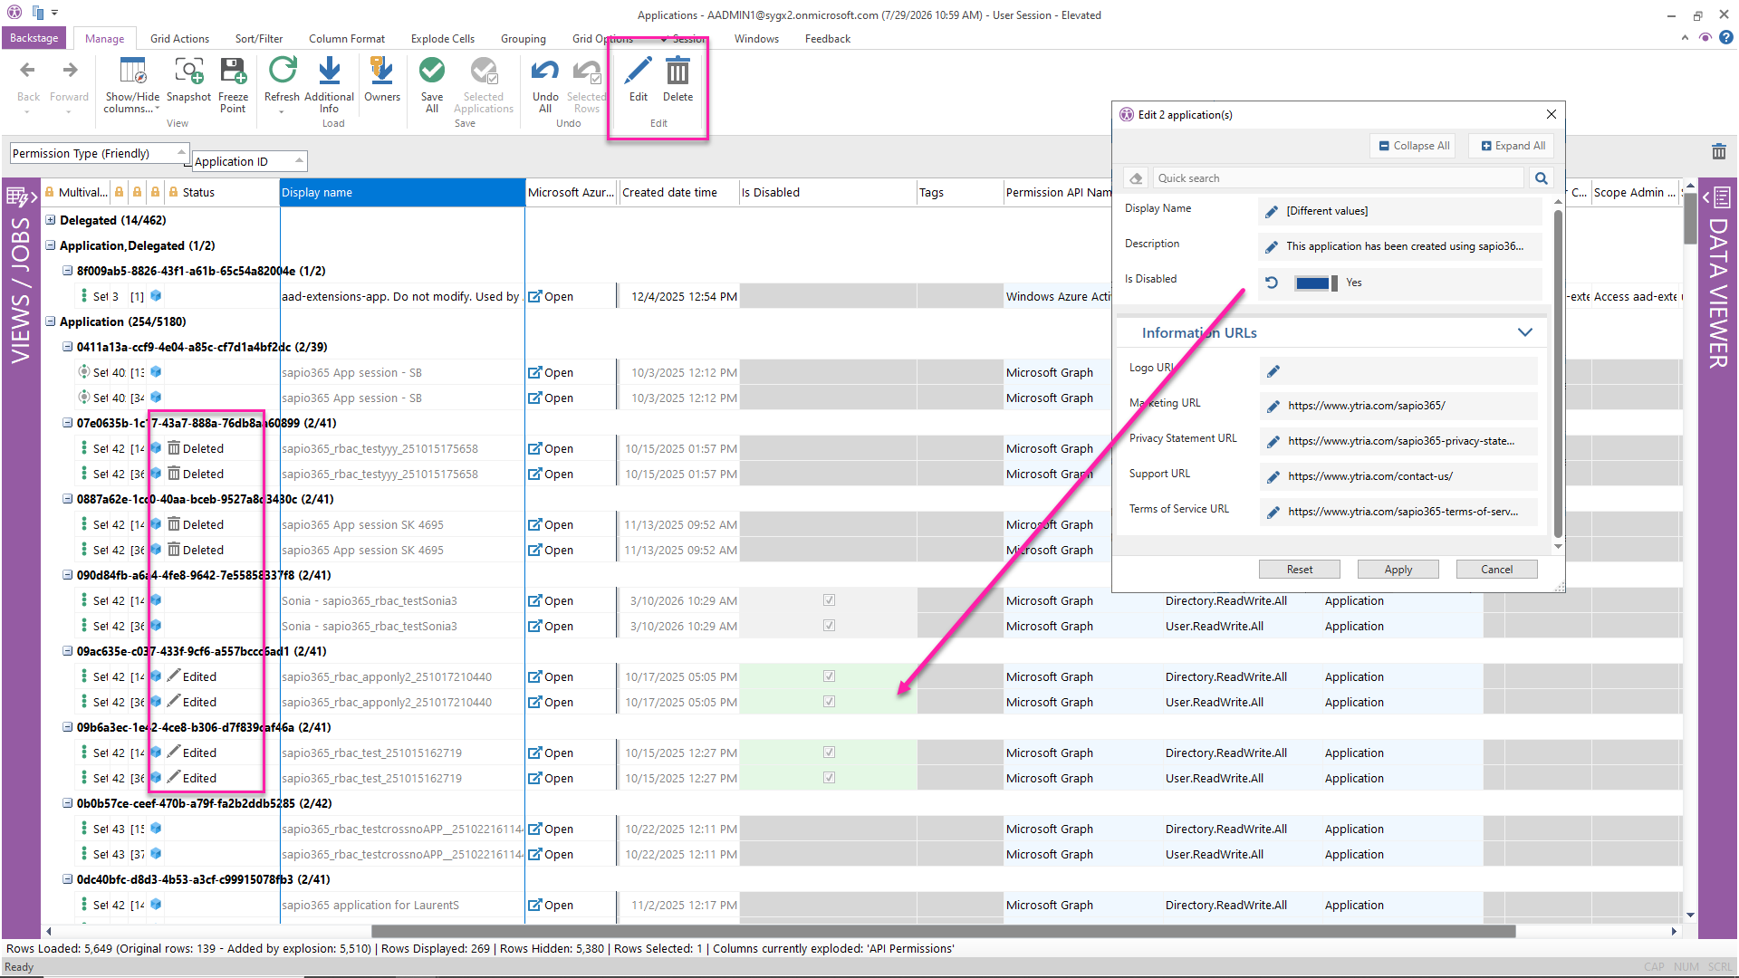Switch to Grid Actions tab
The image size is (1739, 978).
coord(179,39)
